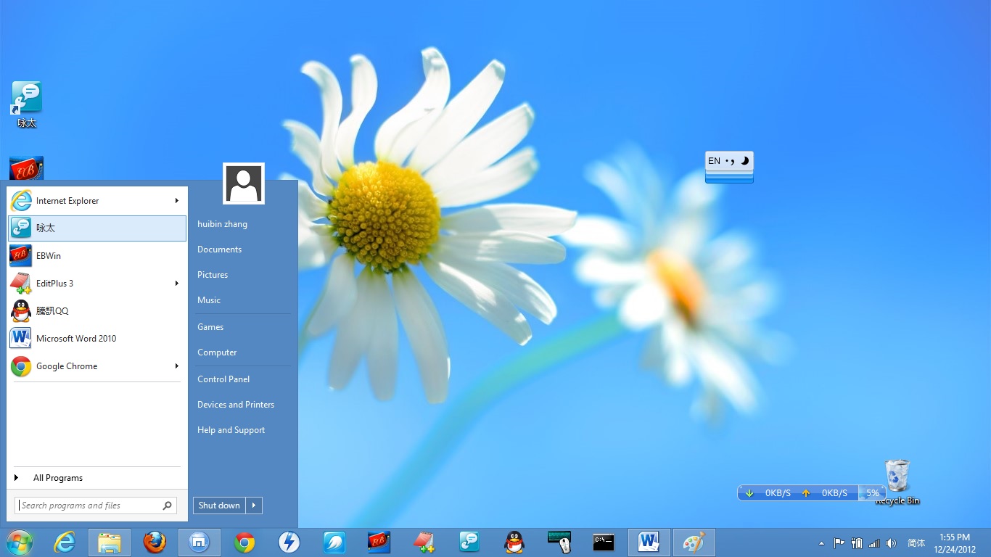Open 腾讯QQ from Start menu
Screen dimensions: 991x557
tap(97, 311)
